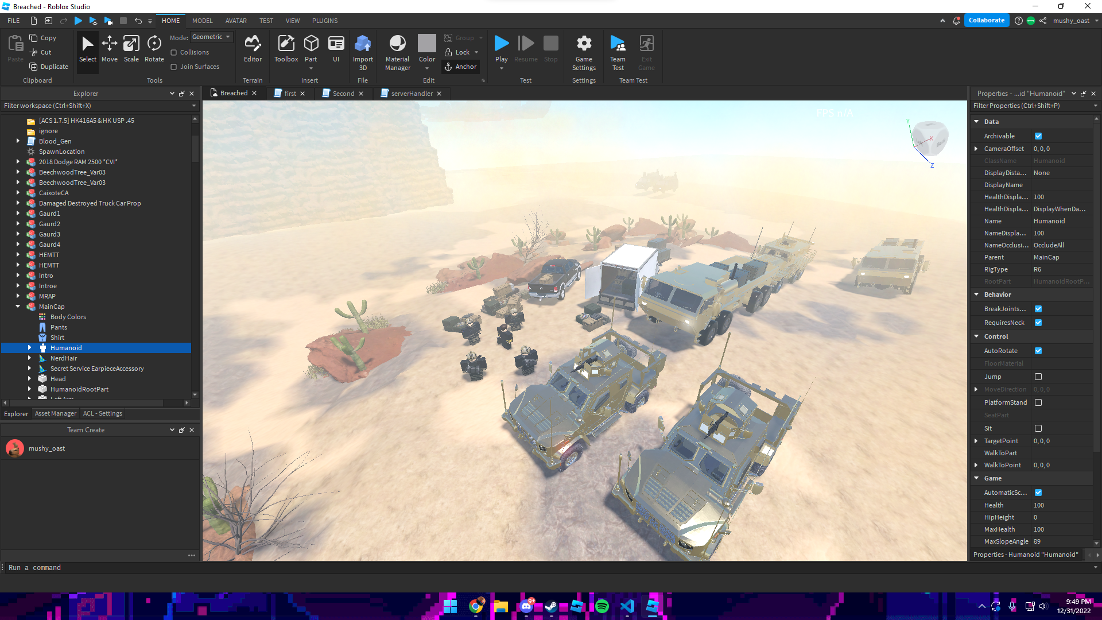Open the Terrain Editor

tap(253, 49)
